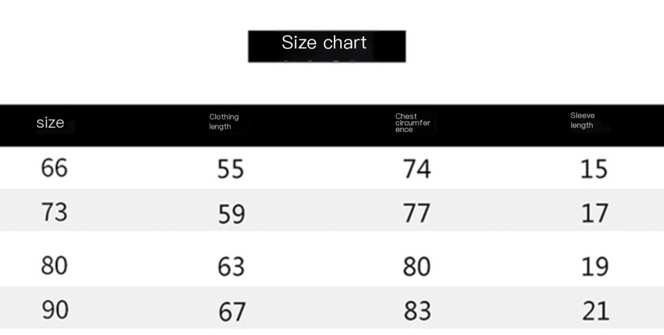This screenshot has height=335, width=664.
Task: Select size 66 in the size column
Action: [x=54, y=168]
